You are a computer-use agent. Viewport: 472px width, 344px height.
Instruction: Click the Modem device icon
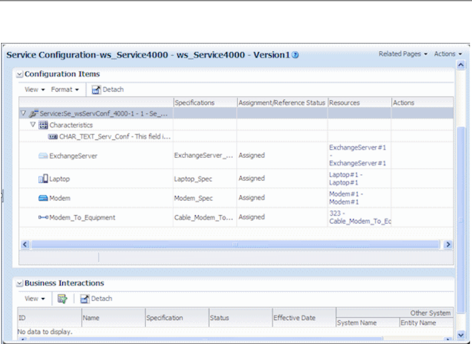coord(43,198)
